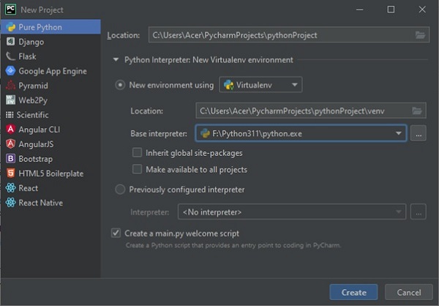This screenshot has width=439, height=306.
Task: Click the React Native icon
Action: pyautogui.click(x=10, y=203)
